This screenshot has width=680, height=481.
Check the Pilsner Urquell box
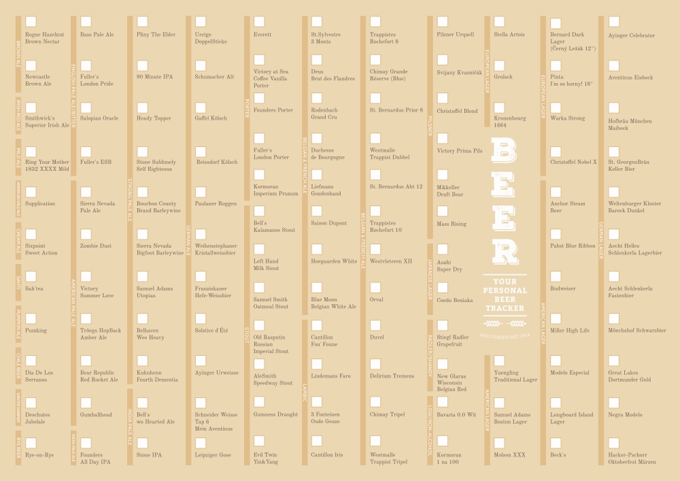click(443, 22)
